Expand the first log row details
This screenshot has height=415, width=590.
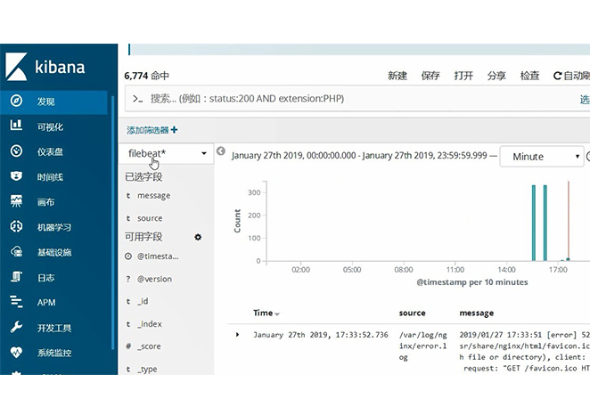click(x=237, y=334)
